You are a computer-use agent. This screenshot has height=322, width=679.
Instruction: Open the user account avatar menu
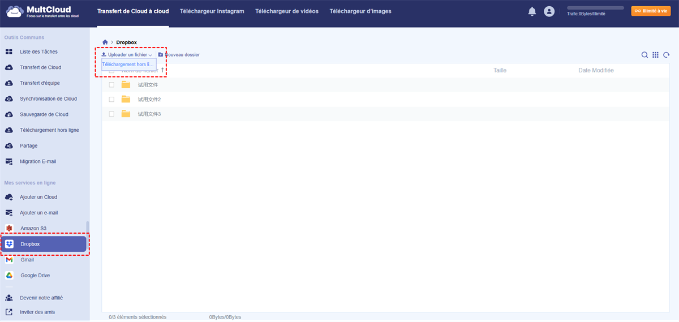tap(549, 11)
